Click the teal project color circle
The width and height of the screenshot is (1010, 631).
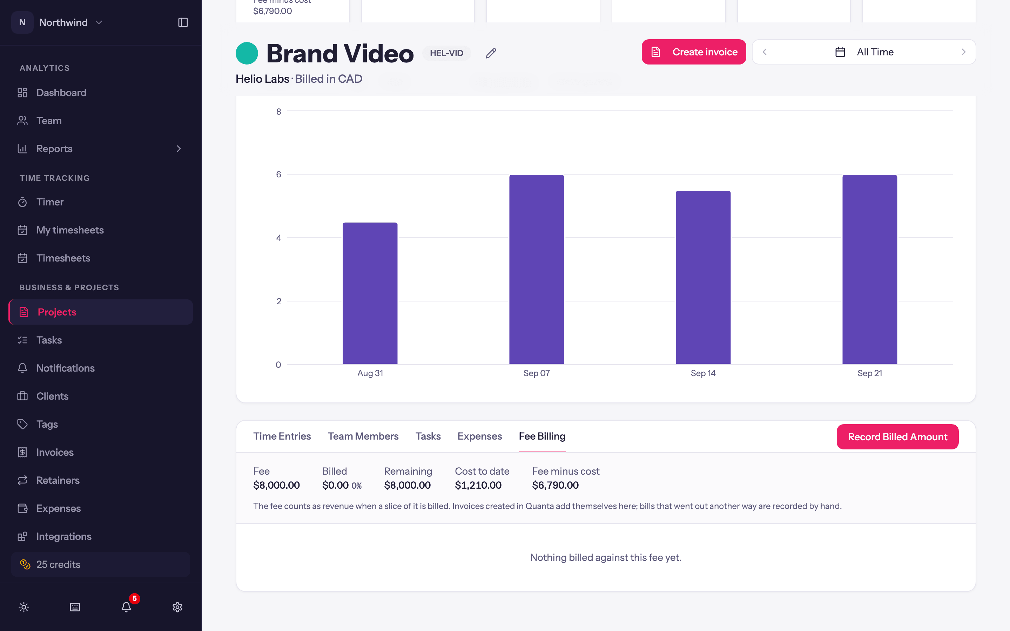[247, 53]
